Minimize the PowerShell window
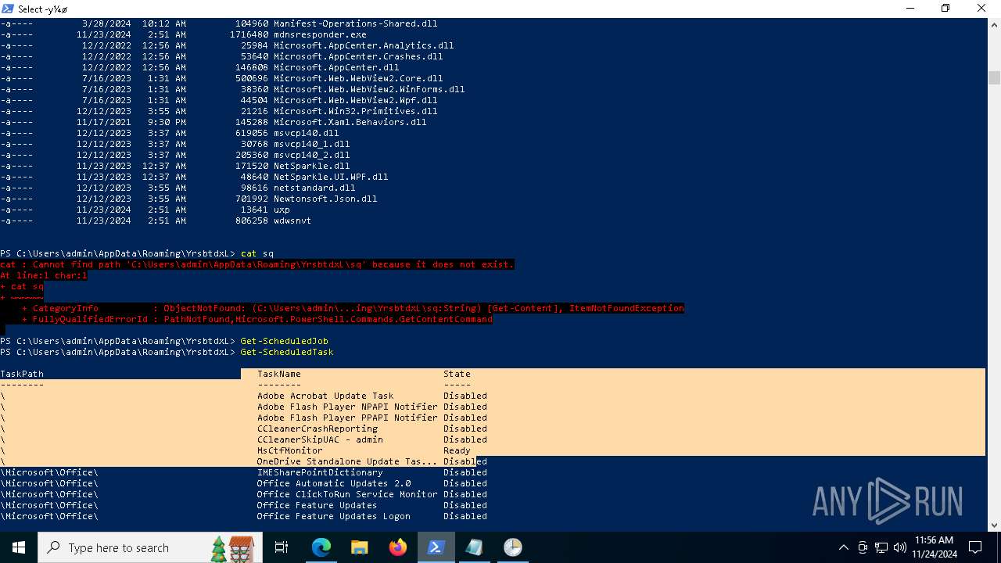 click(910, 9)
